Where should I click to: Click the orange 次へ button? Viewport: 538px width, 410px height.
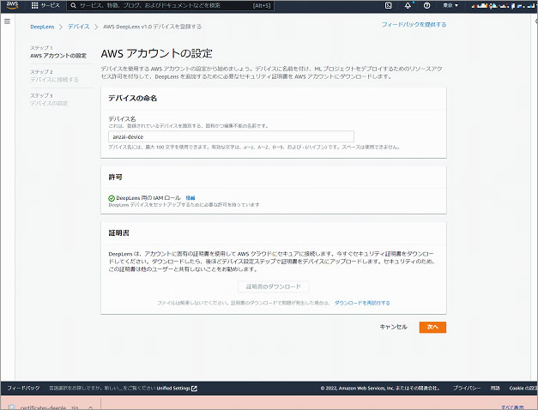tap(432, 328)
